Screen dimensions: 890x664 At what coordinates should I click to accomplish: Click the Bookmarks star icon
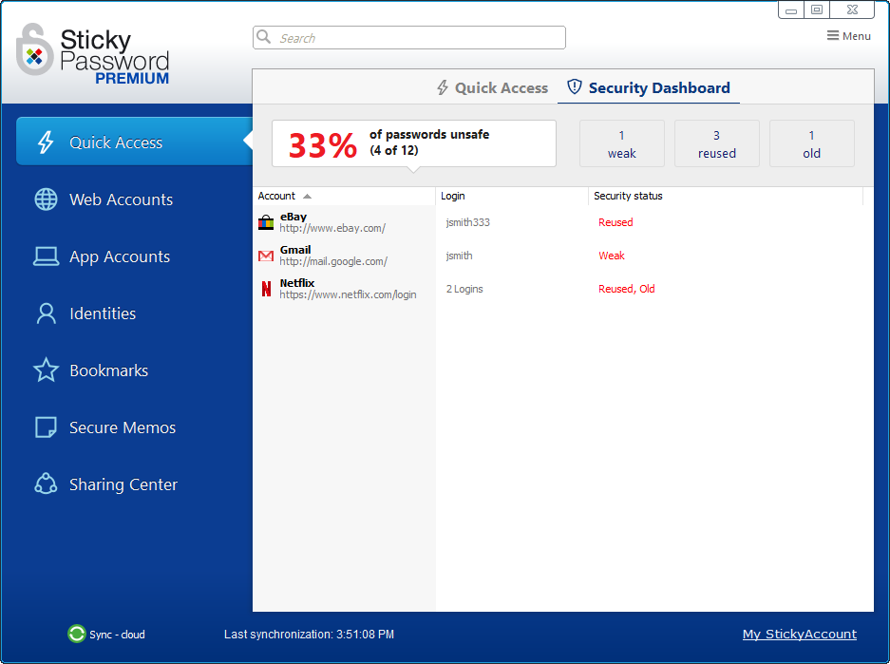pyautogui.click(x=46, y=370)
